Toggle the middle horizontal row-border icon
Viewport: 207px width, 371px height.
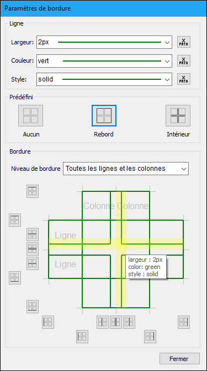click(x=33, y=249)
